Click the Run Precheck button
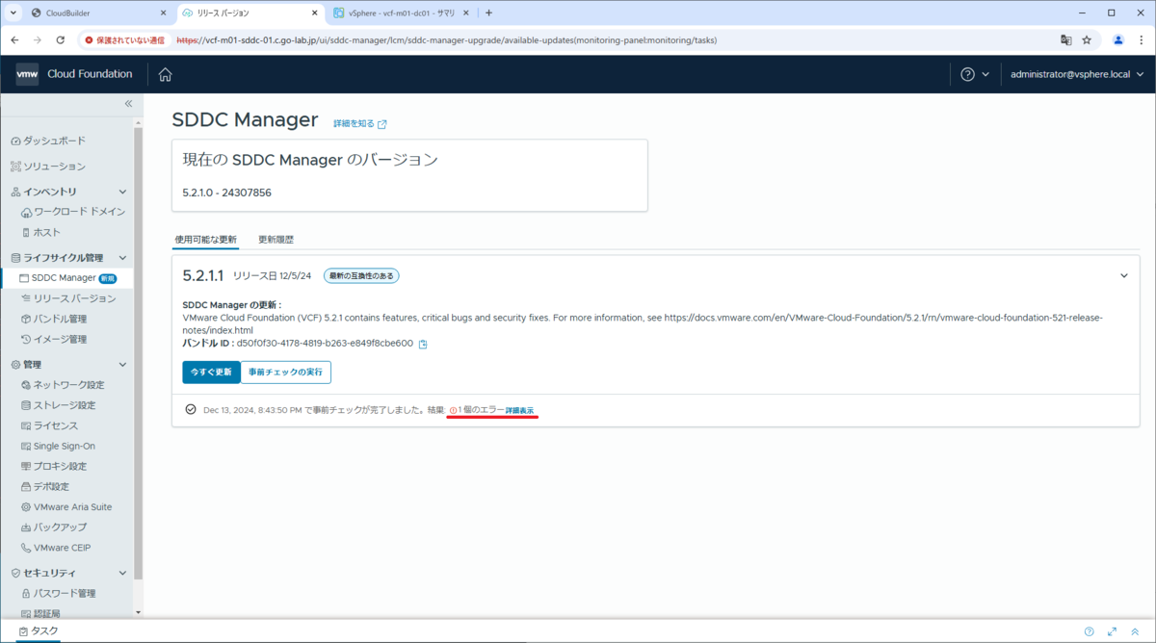This screenshot has width=1156, height=643. [286, 372]
